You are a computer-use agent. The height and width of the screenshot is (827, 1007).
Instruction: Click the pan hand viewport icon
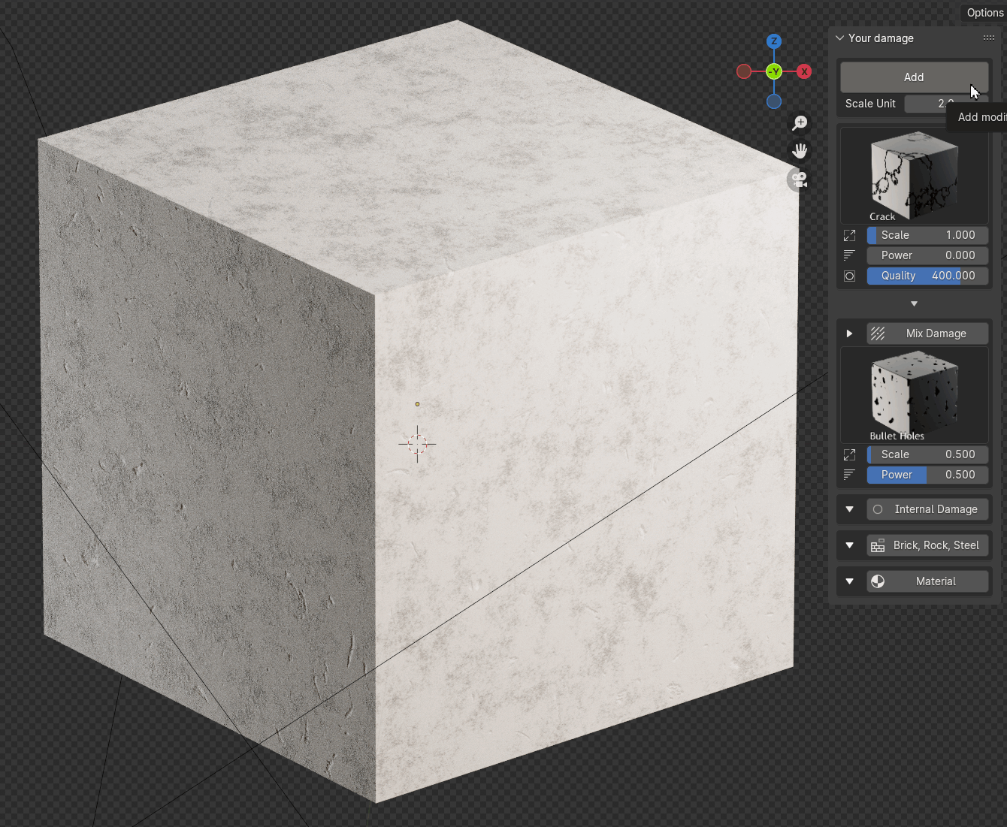[x=800, y=151]
